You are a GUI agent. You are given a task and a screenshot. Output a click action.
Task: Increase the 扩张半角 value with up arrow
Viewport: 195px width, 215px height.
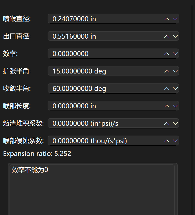pyautogui.click(x=167, y=71)
